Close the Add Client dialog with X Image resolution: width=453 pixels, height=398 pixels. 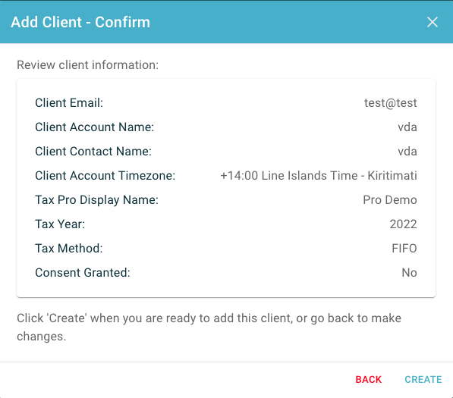tap(433, 22)
